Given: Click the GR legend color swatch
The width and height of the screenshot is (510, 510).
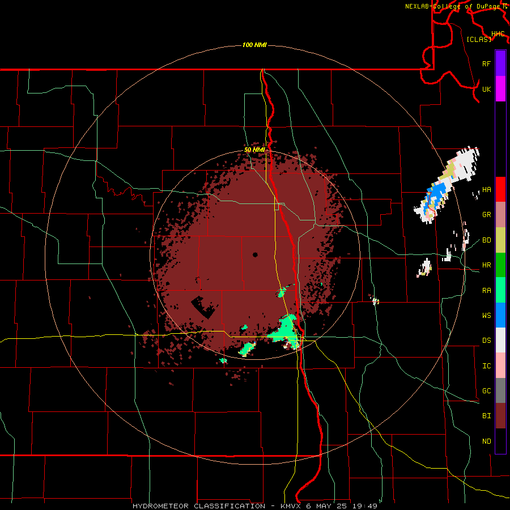Looking at the screenshot, I should click(x=500, y=215).
